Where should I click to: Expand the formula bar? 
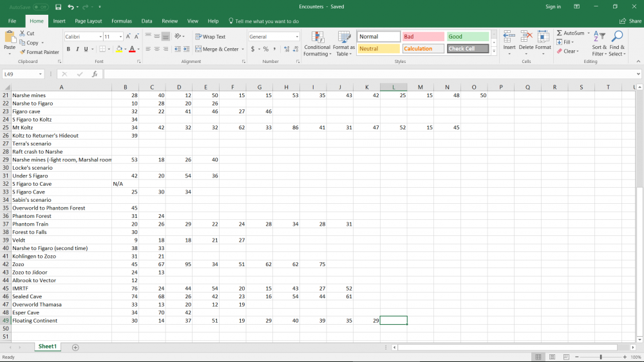pos(638,74)
